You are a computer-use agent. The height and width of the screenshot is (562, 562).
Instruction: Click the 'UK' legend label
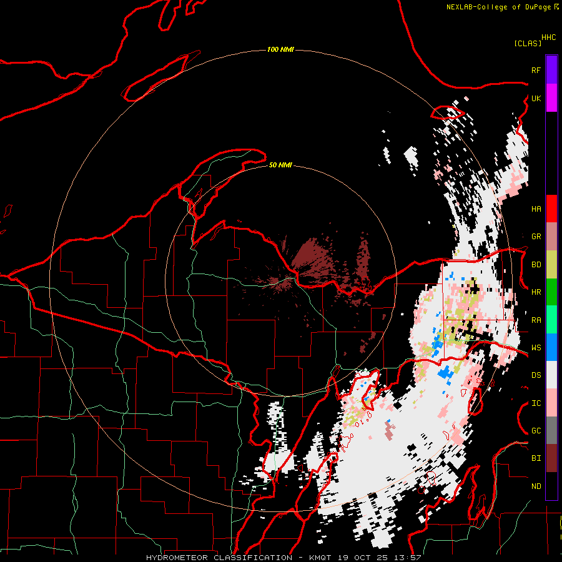536,98
